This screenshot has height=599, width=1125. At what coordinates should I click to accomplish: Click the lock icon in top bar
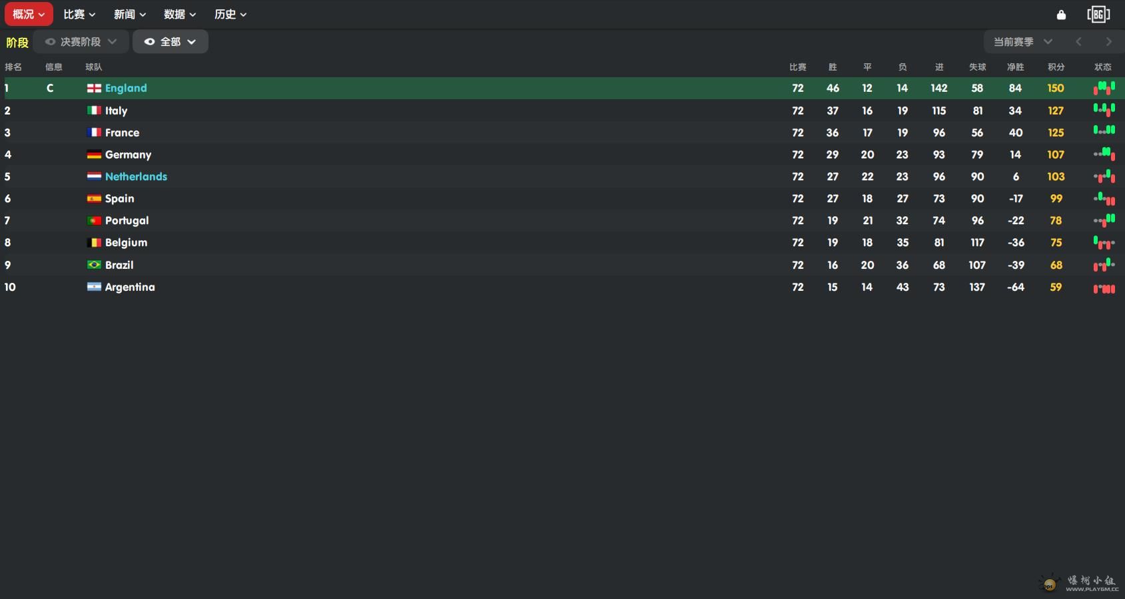(1061, 15)
